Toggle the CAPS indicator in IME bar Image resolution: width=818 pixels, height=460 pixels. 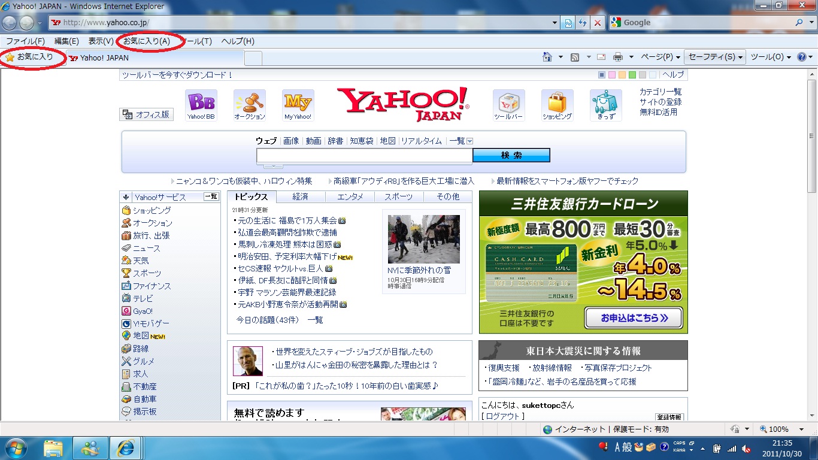click(x=679, y=443)
